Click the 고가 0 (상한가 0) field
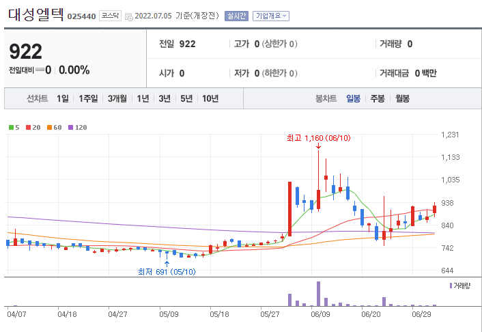Image resolution: width=482 pixels, height=332 pixels. (266, 44)
